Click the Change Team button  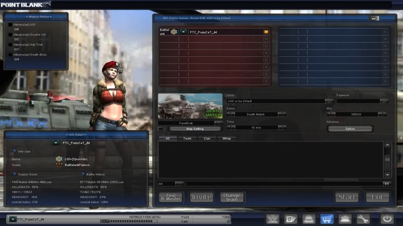pos(232,197)
